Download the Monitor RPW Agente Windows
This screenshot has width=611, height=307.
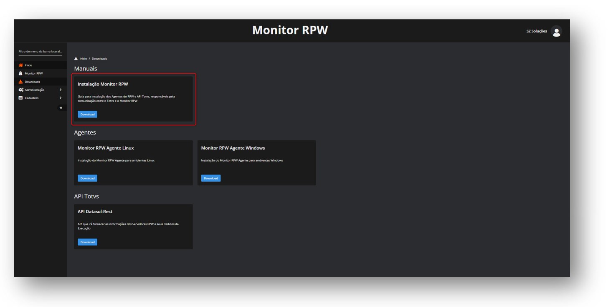211,178
